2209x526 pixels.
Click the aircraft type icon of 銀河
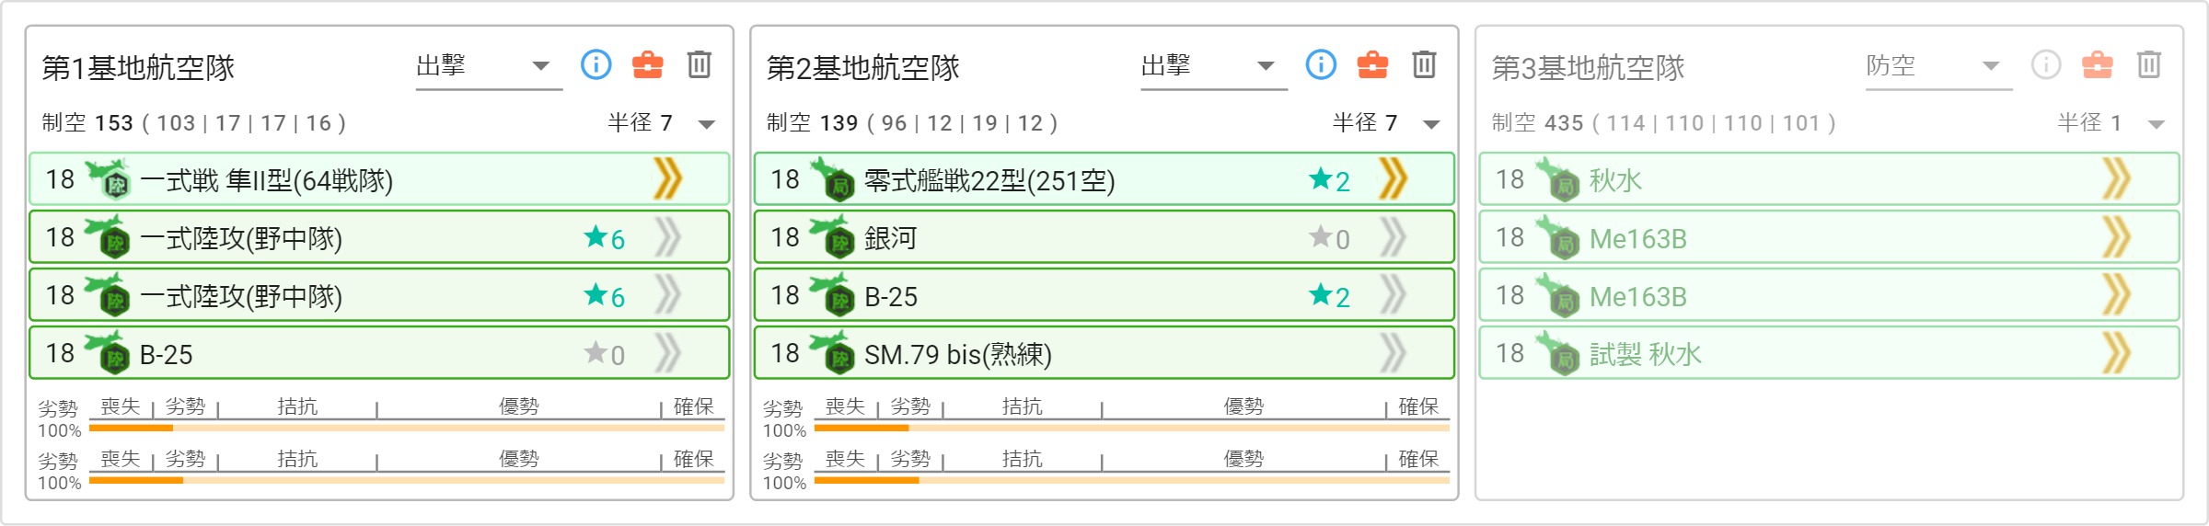pos(831,237)
